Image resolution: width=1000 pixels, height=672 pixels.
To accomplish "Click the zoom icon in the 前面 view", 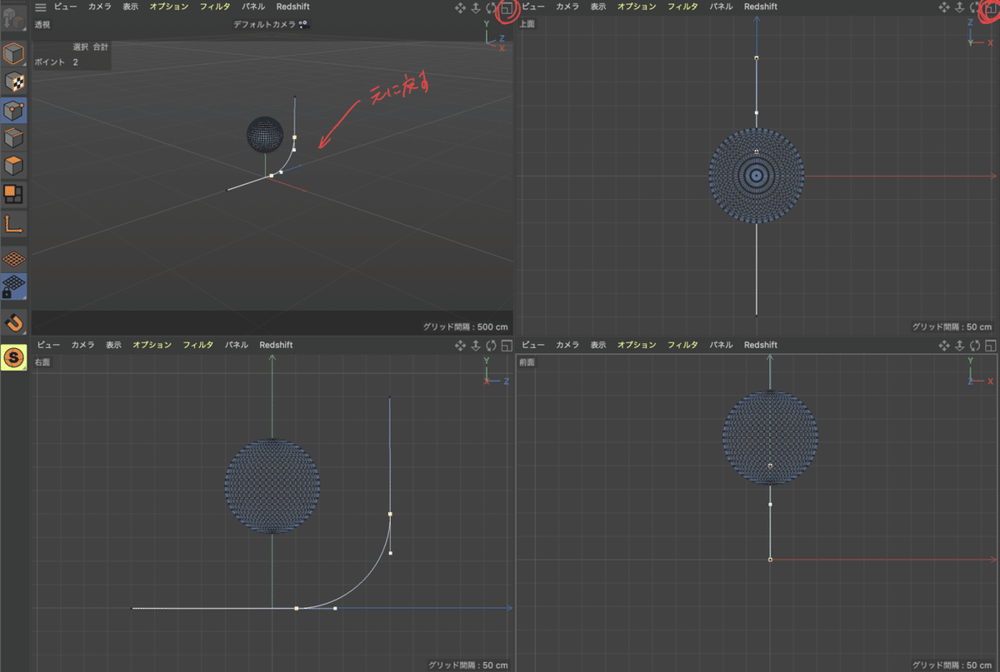I will [x=960, y=345].
